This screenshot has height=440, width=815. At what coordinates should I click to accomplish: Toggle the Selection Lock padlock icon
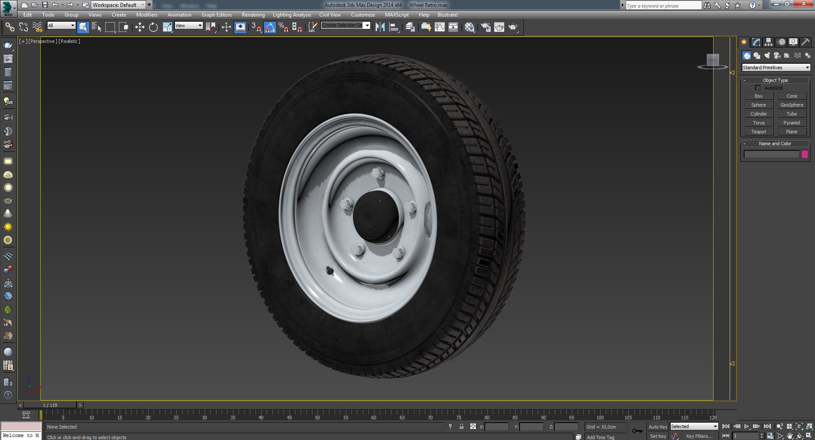click(461, 426)
